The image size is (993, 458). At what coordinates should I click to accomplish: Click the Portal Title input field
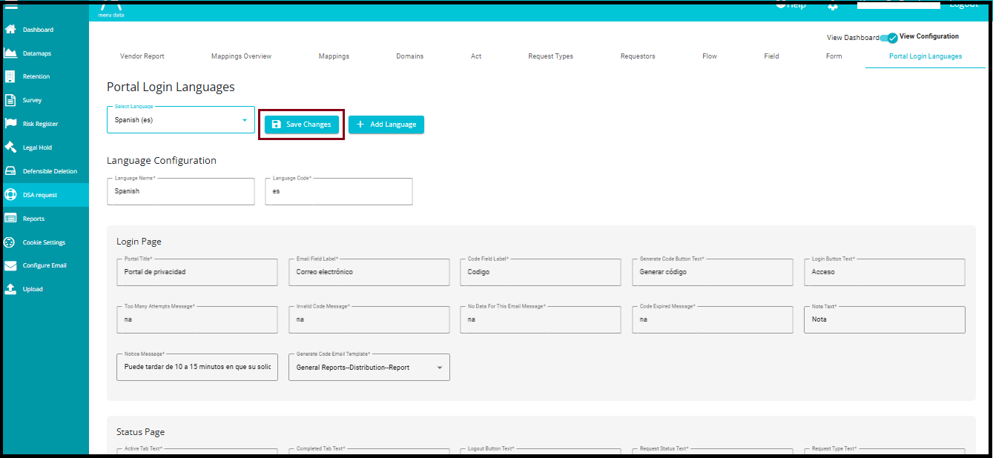click(197, 272)
